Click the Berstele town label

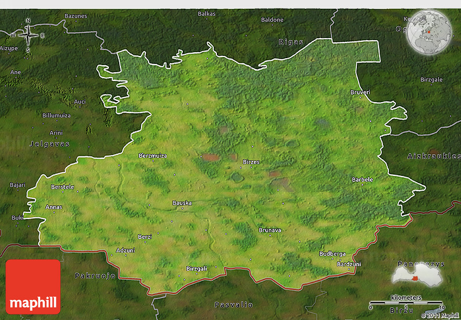click(x=62, y=187)
